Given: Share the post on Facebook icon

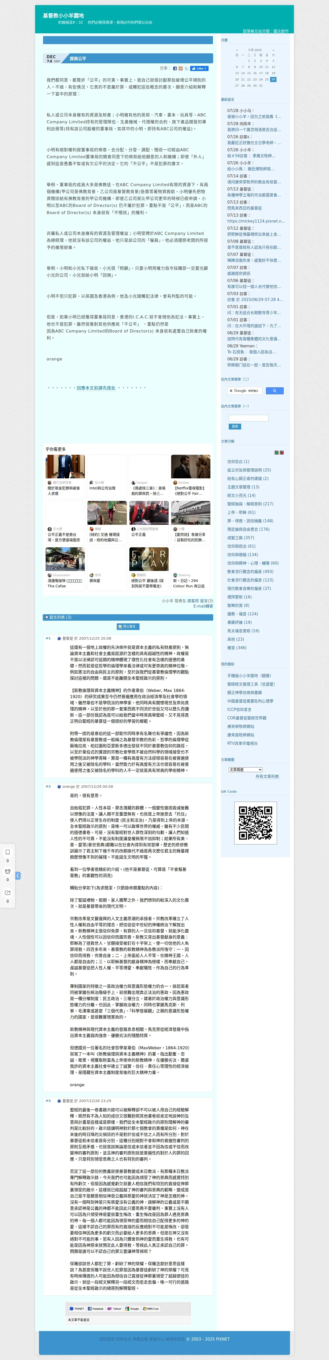Looking at the screenshot, I should (175, 69).
